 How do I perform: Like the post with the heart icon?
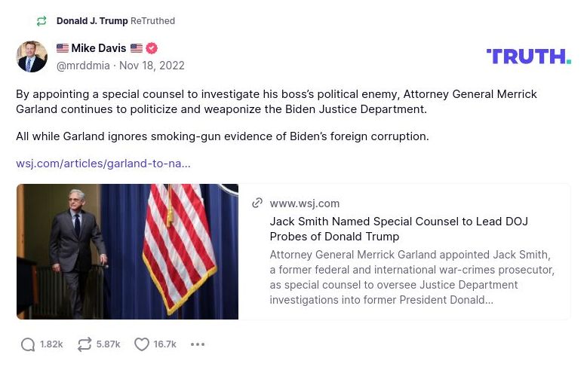142,344
